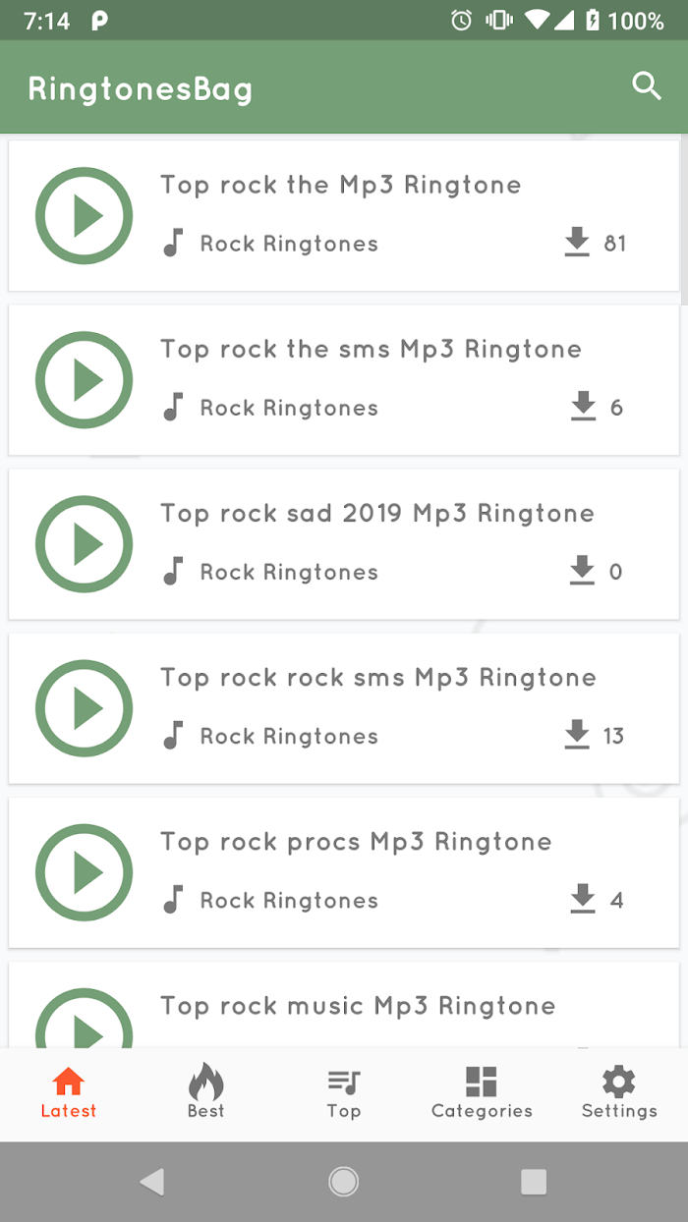Play Top rock procs Mp3 Ringtone

pos(84,872)
